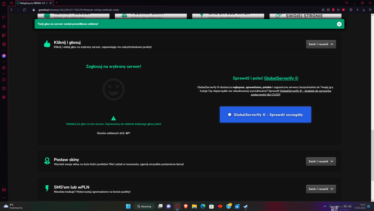Screen dimensions: 374x211
Task: Open Messenger in the sidebar
Action: [x=4, y=56]
